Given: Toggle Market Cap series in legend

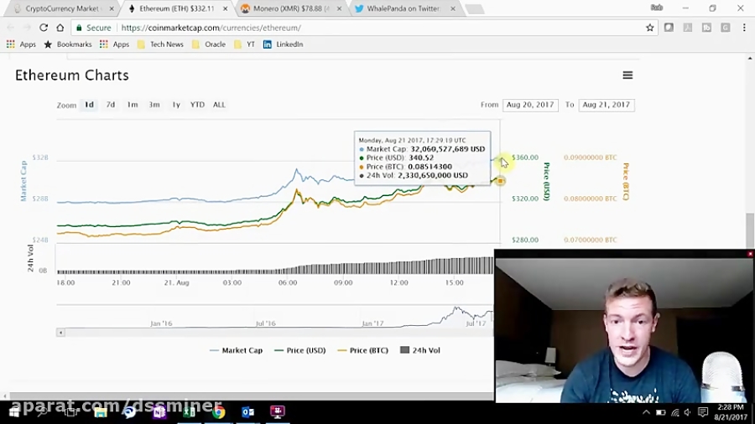Looking at the screenshot, I should pos(237,350).
